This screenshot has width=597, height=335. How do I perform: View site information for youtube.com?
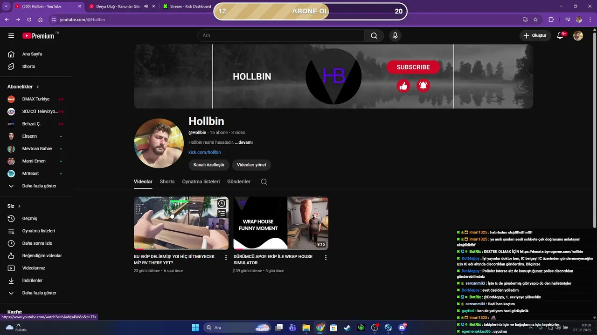tap(54, 20)
